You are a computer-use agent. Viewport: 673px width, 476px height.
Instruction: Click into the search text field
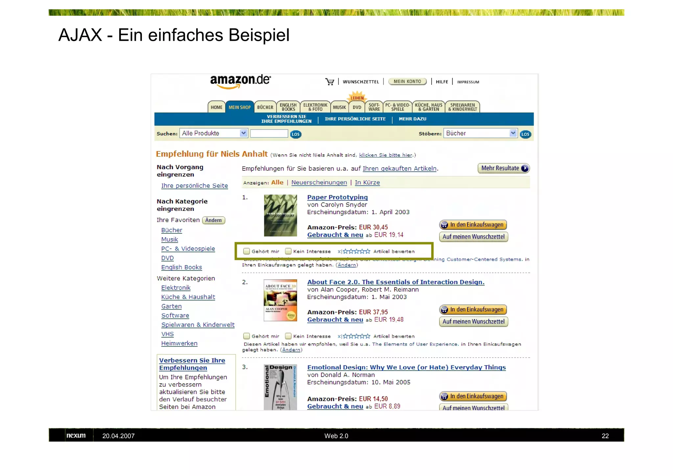pyautogui.click(x=269, y=133)
